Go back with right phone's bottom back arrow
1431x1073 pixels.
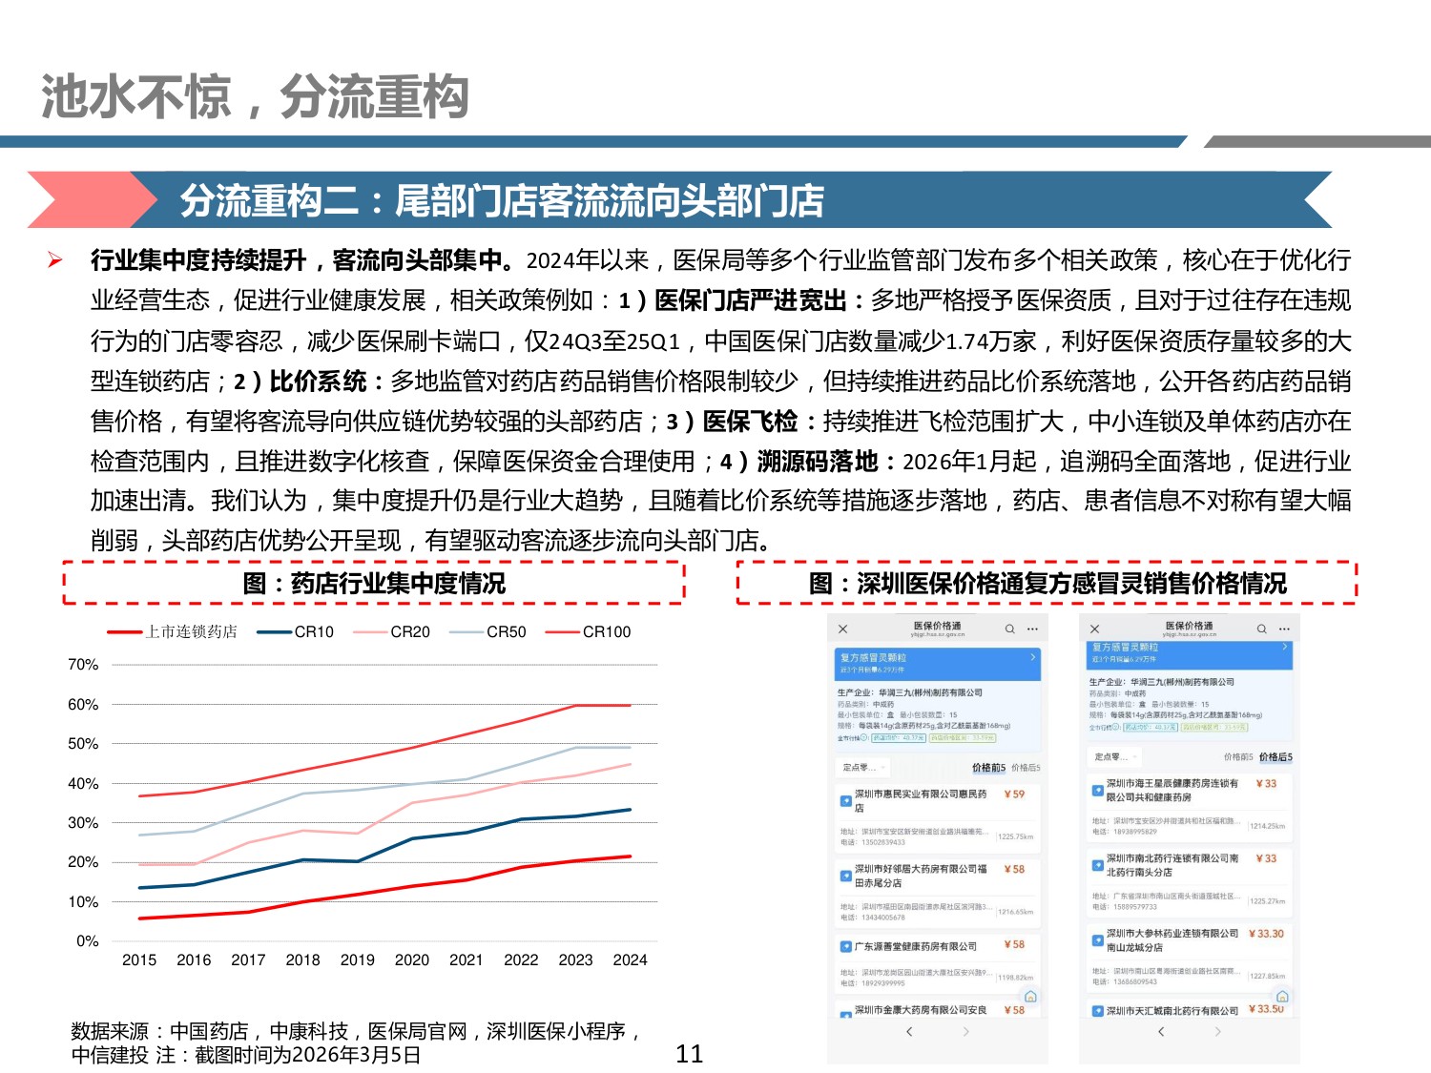[x=1161, y=1031]
